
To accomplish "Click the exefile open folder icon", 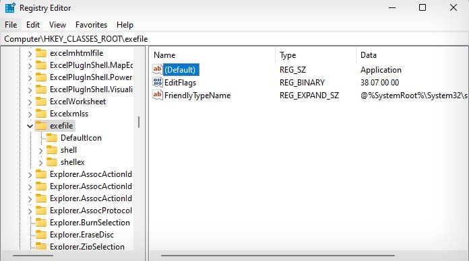I will tap(41, 126).
